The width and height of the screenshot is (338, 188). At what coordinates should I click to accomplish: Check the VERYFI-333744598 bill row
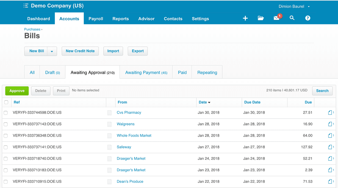[x=6, y=113]
